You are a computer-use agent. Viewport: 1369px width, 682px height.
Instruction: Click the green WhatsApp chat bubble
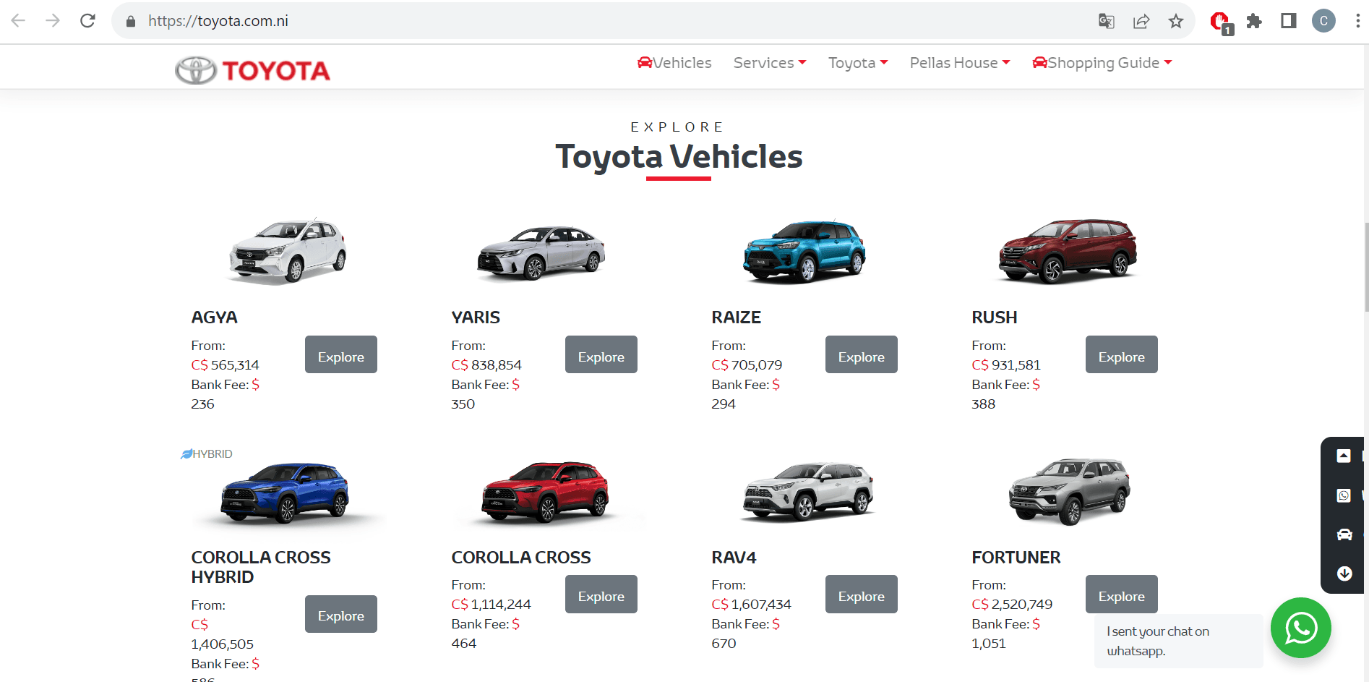pos(1300,628)
